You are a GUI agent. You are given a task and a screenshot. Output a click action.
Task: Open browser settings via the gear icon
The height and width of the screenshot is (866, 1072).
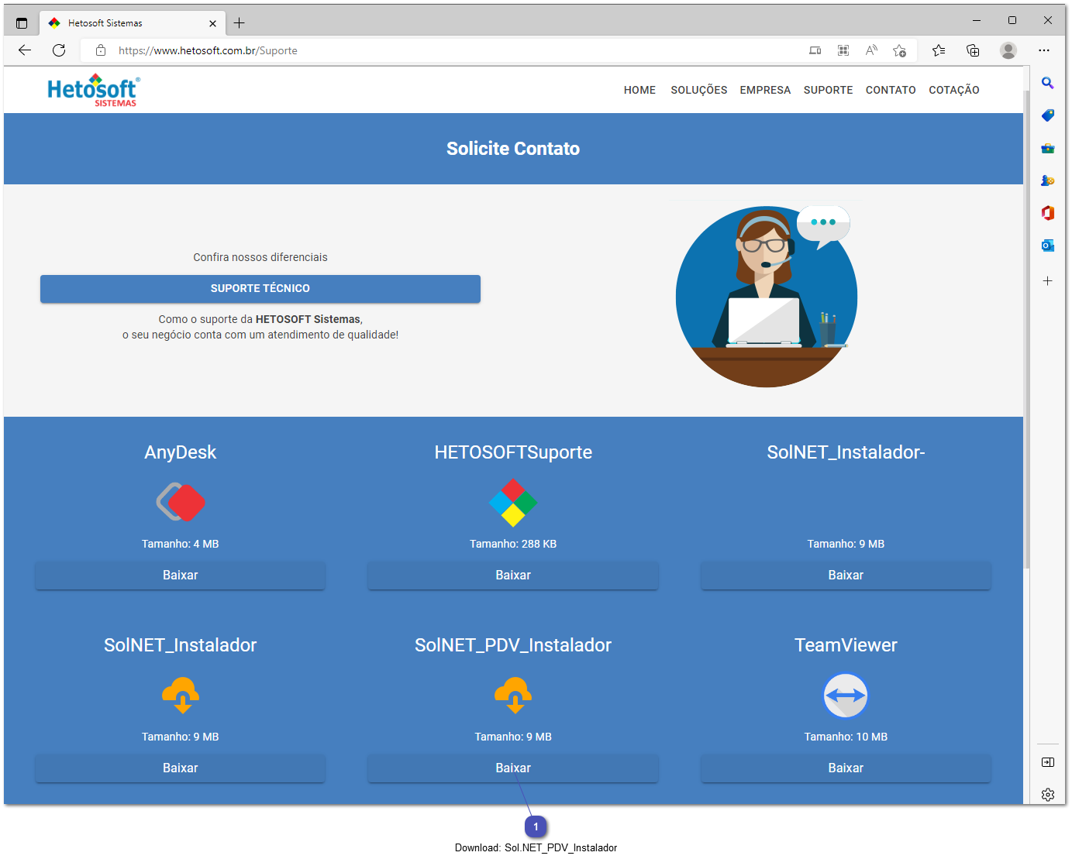coord(1047,794)
